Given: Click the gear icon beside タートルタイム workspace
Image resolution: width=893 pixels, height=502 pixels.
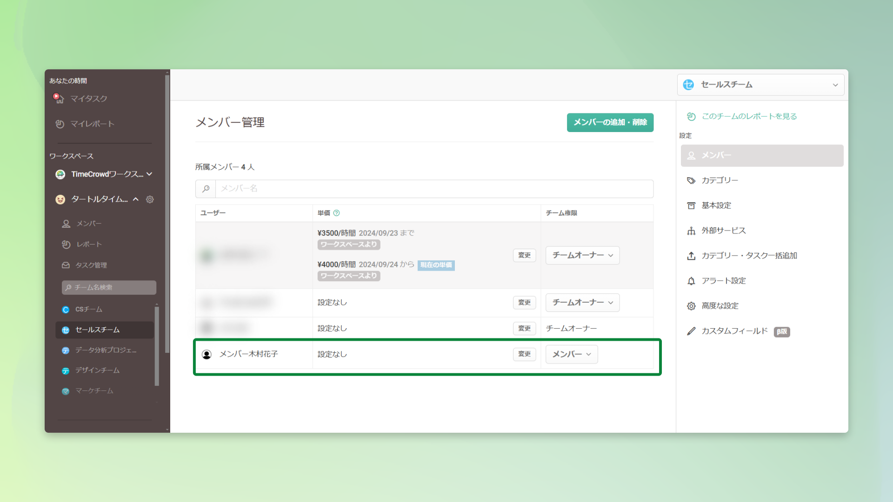Looking at the screenshot, I should tap(150, 199).
